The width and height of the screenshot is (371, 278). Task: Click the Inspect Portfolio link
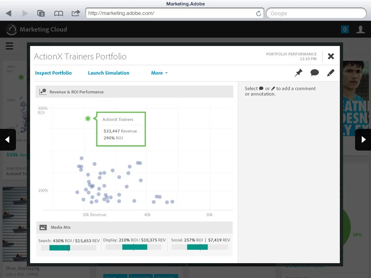53,73
